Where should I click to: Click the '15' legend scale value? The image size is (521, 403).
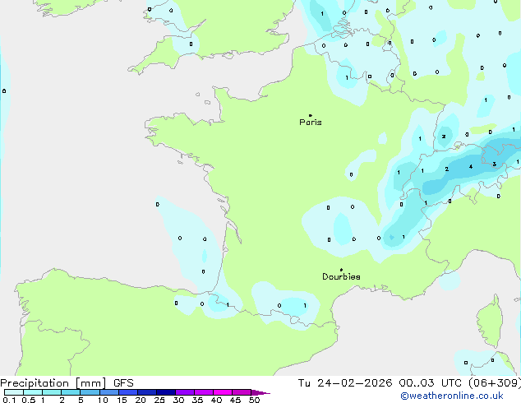pyautogui.click(x=122, y=400)
